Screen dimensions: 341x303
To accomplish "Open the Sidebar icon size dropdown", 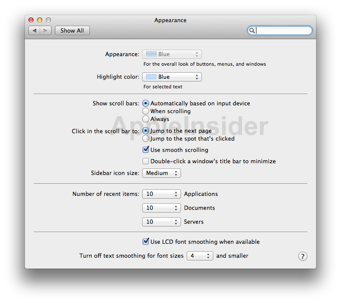I will tap(161, 173).
